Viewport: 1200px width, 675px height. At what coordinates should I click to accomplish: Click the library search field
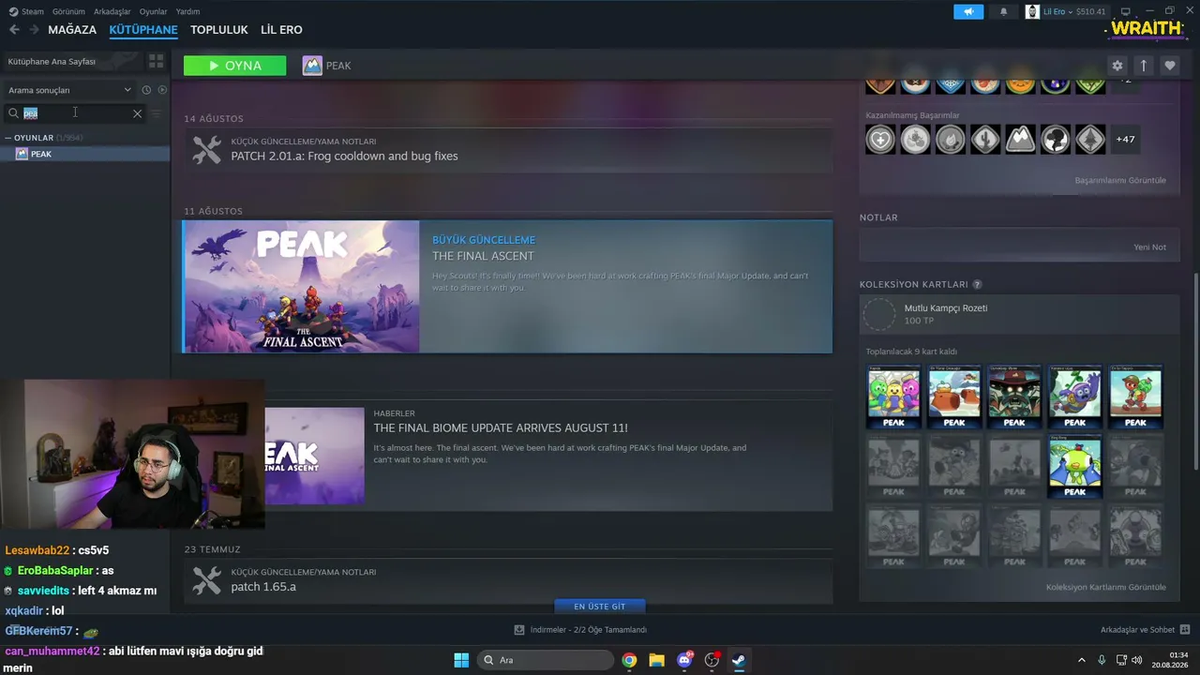coord(75,113)
